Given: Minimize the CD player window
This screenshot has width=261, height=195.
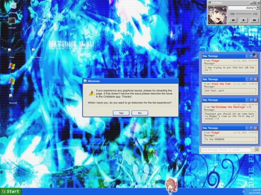Looking at the screenshot, I should coord(251,3).
